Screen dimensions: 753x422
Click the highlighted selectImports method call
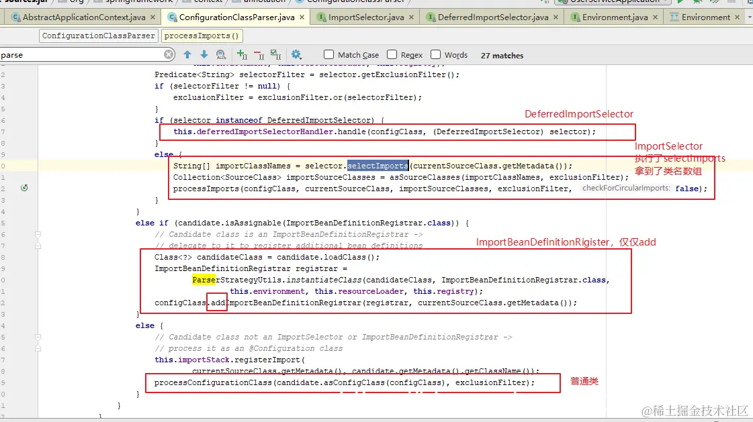coord(378,166)
